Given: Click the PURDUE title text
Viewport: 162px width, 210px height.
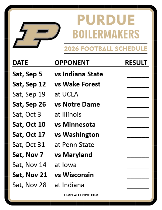Looking at the screenshot, I should (x=106, y=20).
